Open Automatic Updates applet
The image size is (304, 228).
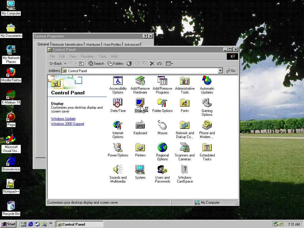(x=207, y=85)
